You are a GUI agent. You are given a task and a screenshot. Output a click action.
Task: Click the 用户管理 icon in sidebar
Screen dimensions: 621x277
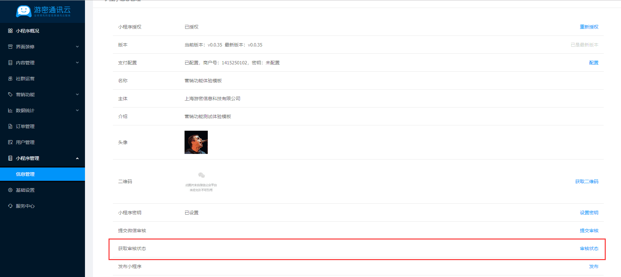tap(10, 142)
